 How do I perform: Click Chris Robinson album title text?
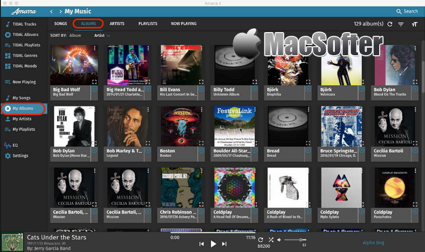click(x=178, y=212)
